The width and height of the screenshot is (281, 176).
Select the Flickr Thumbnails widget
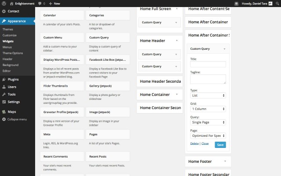point(62,86)
